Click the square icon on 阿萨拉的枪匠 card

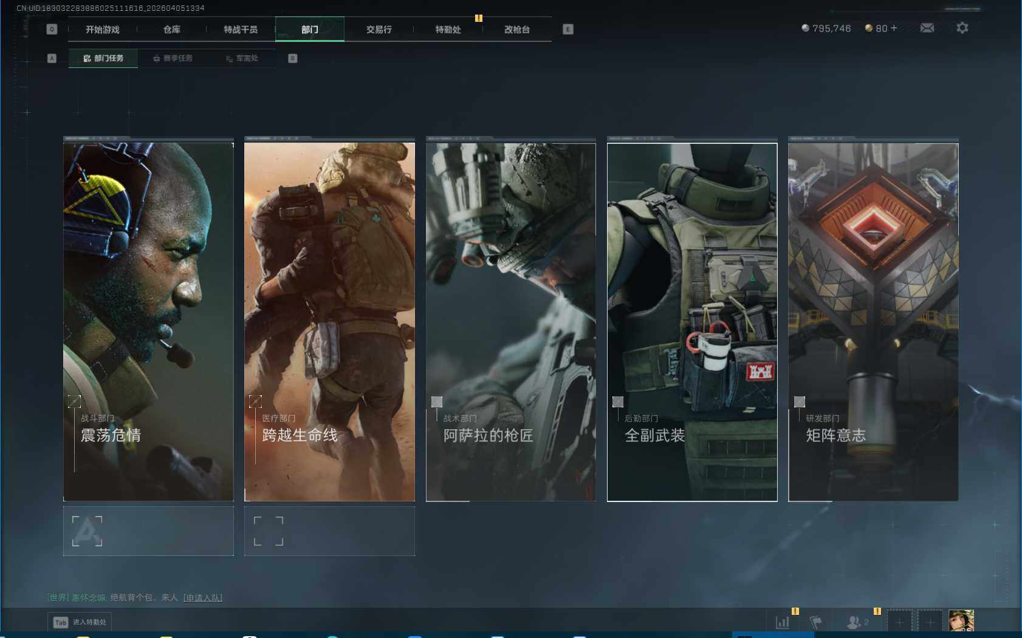coord(437,402)
